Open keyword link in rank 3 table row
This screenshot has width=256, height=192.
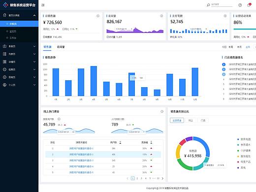pyautogui.click(x=81, y=160)
